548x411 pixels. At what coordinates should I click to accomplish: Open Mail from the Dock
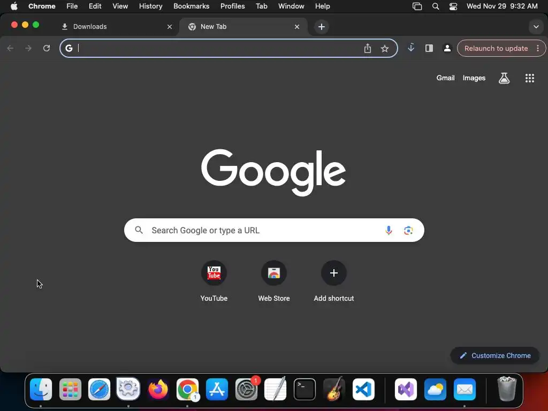tap(465, 389)
